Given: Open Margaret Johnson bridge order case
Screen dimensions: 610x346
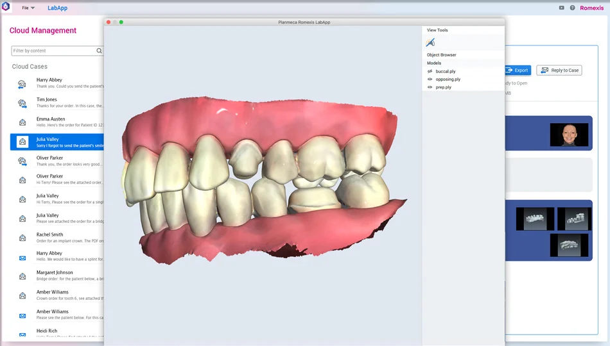Looking at the screenshot, I should 57,276.
